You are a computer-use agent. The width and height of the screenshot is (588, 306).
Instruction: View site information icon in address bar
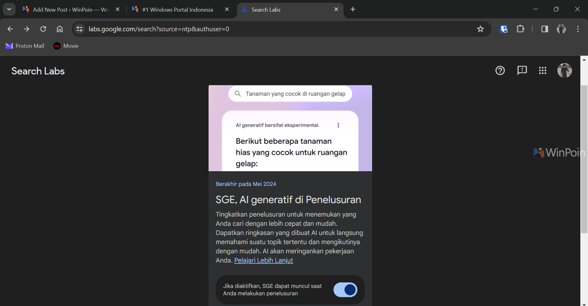point(80,29)
